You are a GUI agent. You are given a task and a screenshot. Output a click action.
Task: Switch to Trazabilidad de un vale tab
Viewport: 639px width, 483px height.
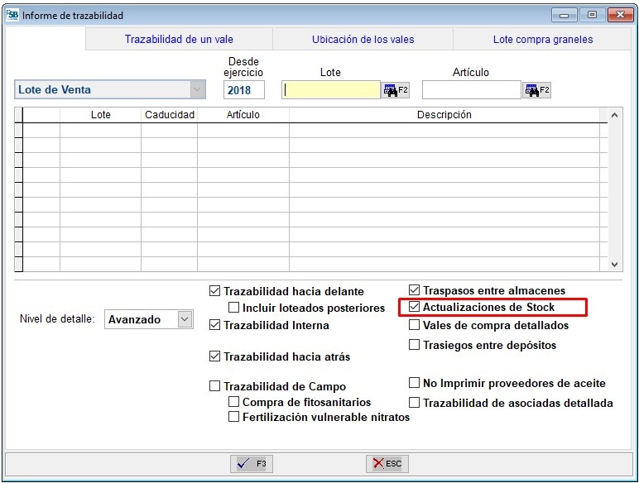point(179,39)
